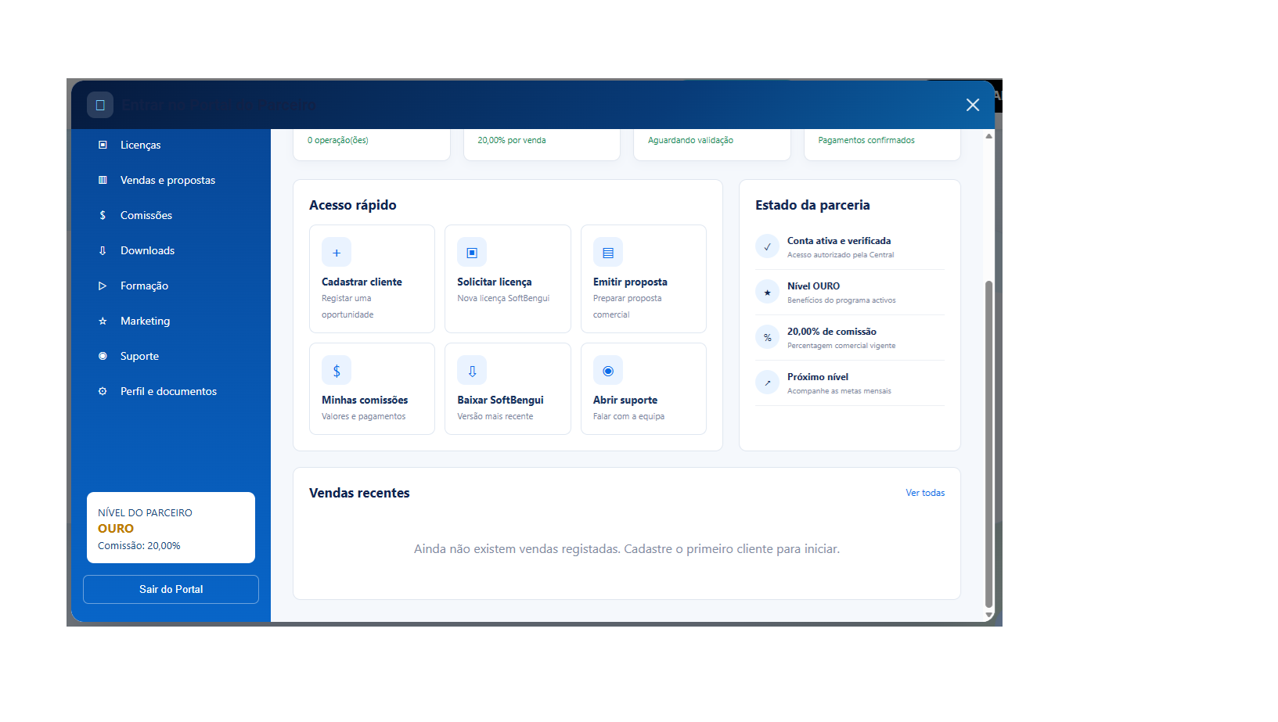Open Ver todas recent sales link

pos(925,493)
